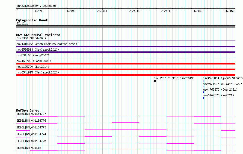Click the nsv7350 (Kidd2008) variant label
The height and width of the screenshot is (154, 243).
click(x=31, y=38)
